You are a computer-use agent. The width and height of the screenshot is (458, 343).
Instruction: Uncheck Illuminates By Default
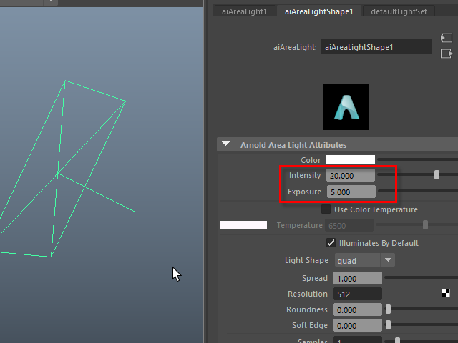[x=331, y=243]
